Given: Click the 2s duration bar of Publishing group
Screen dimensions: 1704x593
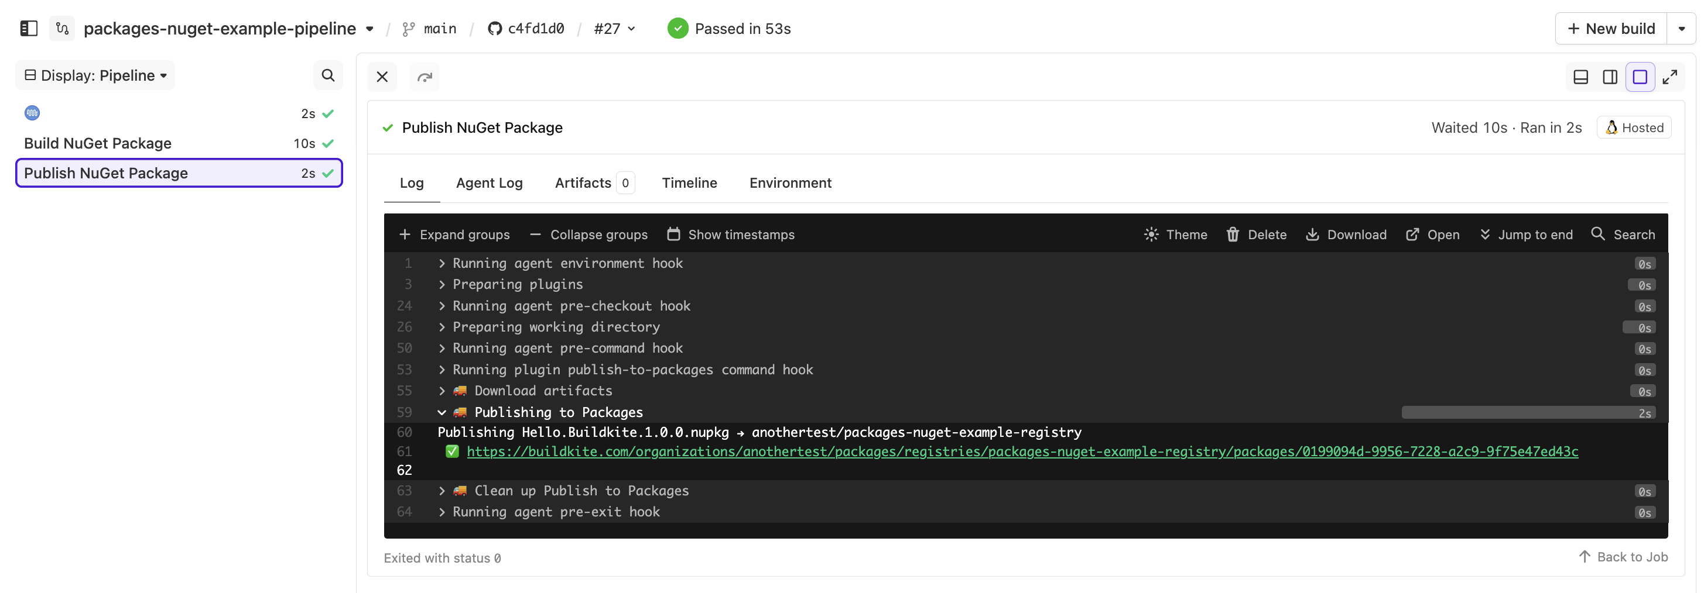Looking at the screenshot, I should click(x=1528, y=413).
